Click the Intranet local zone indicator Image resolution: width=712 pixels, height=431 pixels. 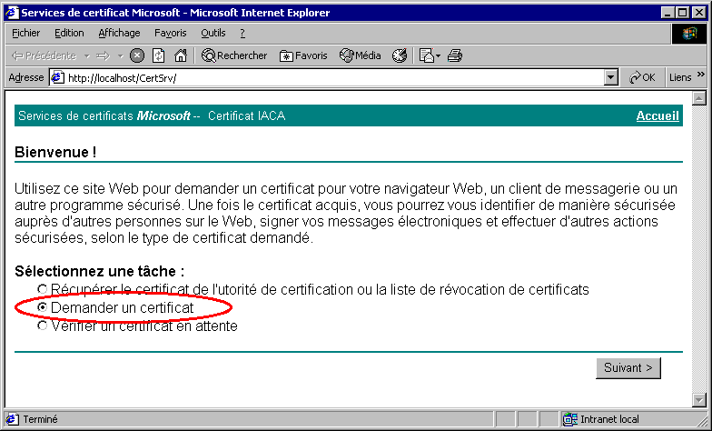coord(600,419)
